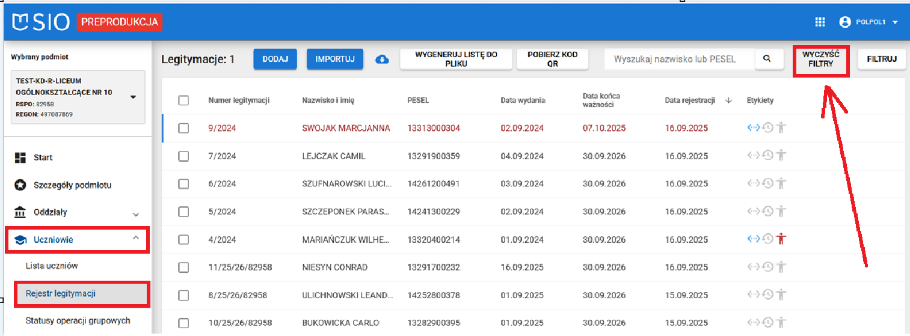Sort by Data rejestracji arrow

pos(728,100)
